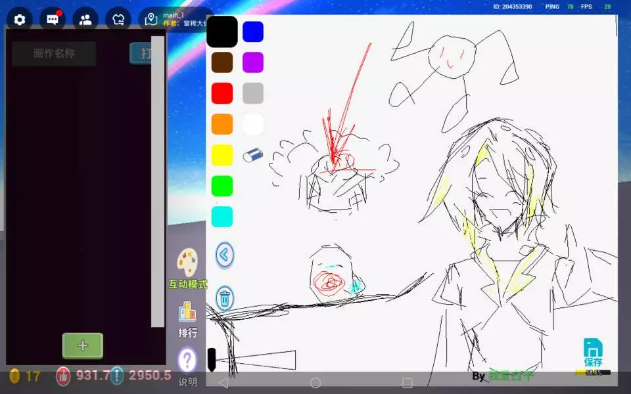Click the 排行 label

(188, 333)
